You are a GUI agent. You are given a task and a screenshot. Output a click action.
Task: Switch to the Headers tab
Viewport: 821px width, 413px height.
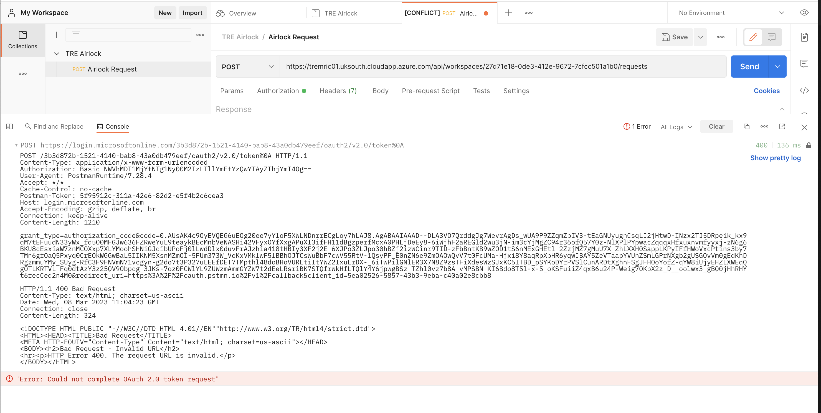pyautogui.click(x=338, y=91)
